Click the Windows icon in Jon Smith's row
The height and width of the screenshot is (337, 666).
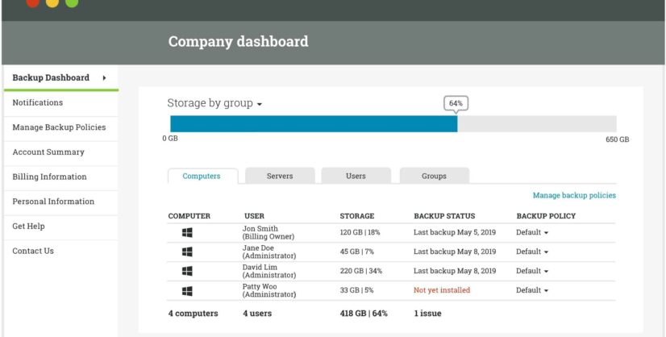click(x=186, y=232)
